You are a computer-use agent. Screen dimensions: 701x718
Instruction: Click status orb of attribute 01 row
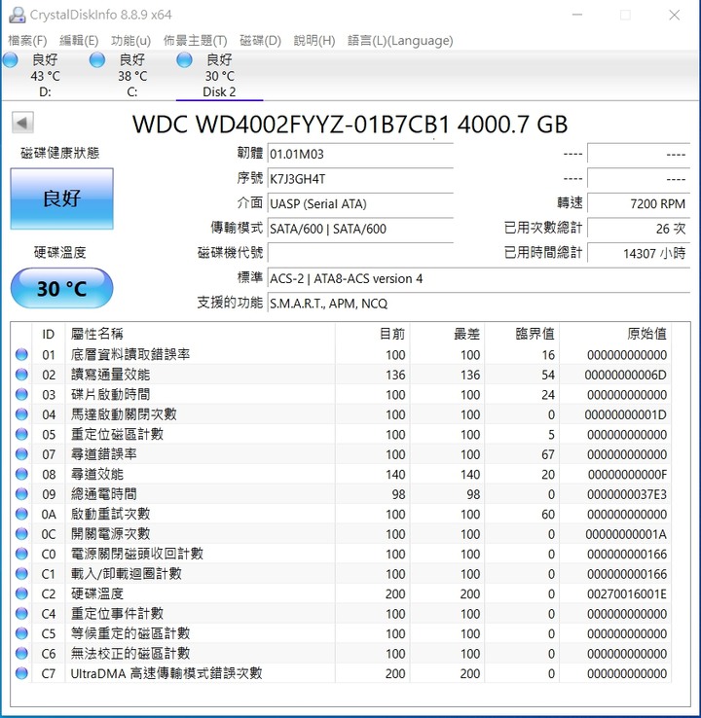coord(21,354)
